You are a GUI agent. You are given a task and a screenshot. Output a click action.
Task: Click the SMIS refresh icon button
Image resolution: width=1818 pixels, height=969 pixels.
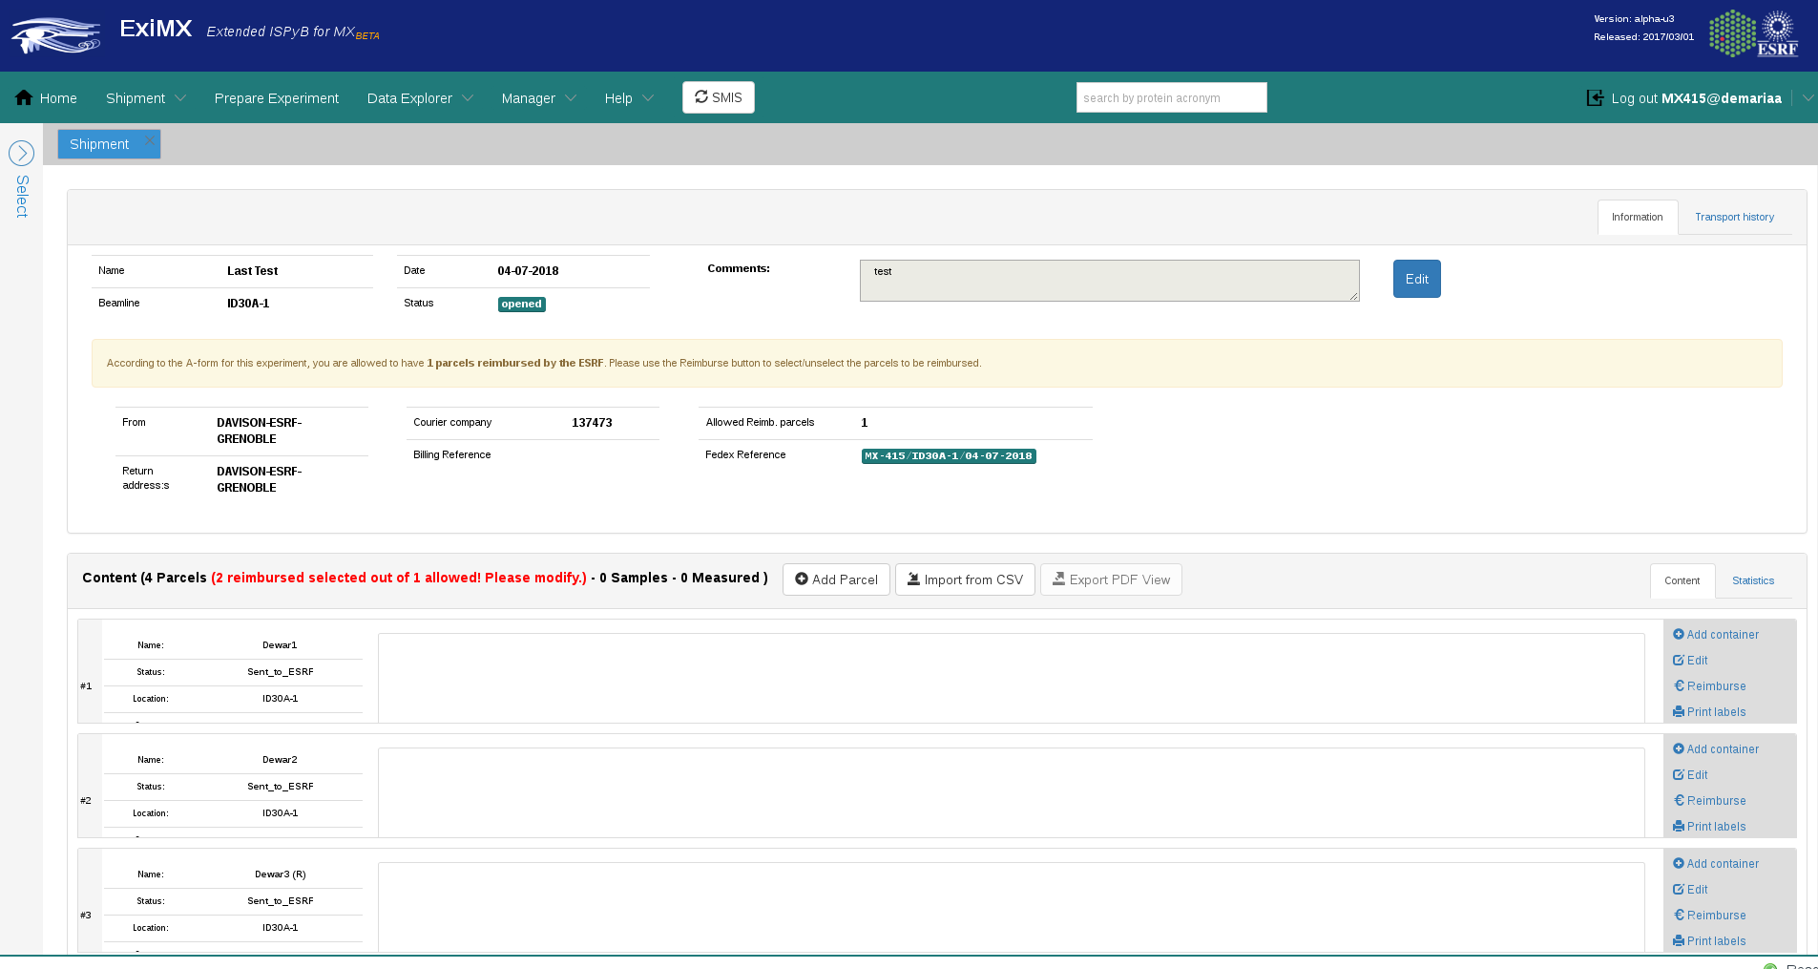coord(702,96)
